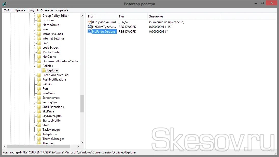Click the Media Center folder icon
The width and height of the screenshot is (279, 157).
39,52
